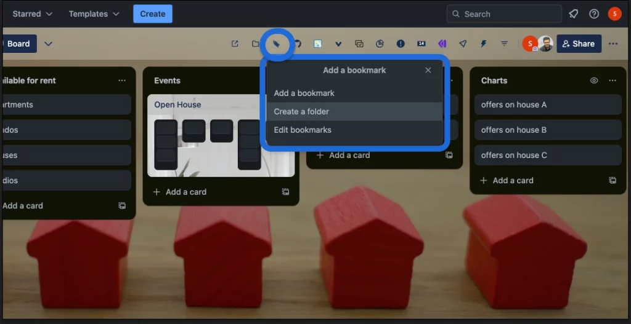This screenshot has width=631, height=324.
Task: Open the GitHub power-up icon
Action: click(298, 44)
